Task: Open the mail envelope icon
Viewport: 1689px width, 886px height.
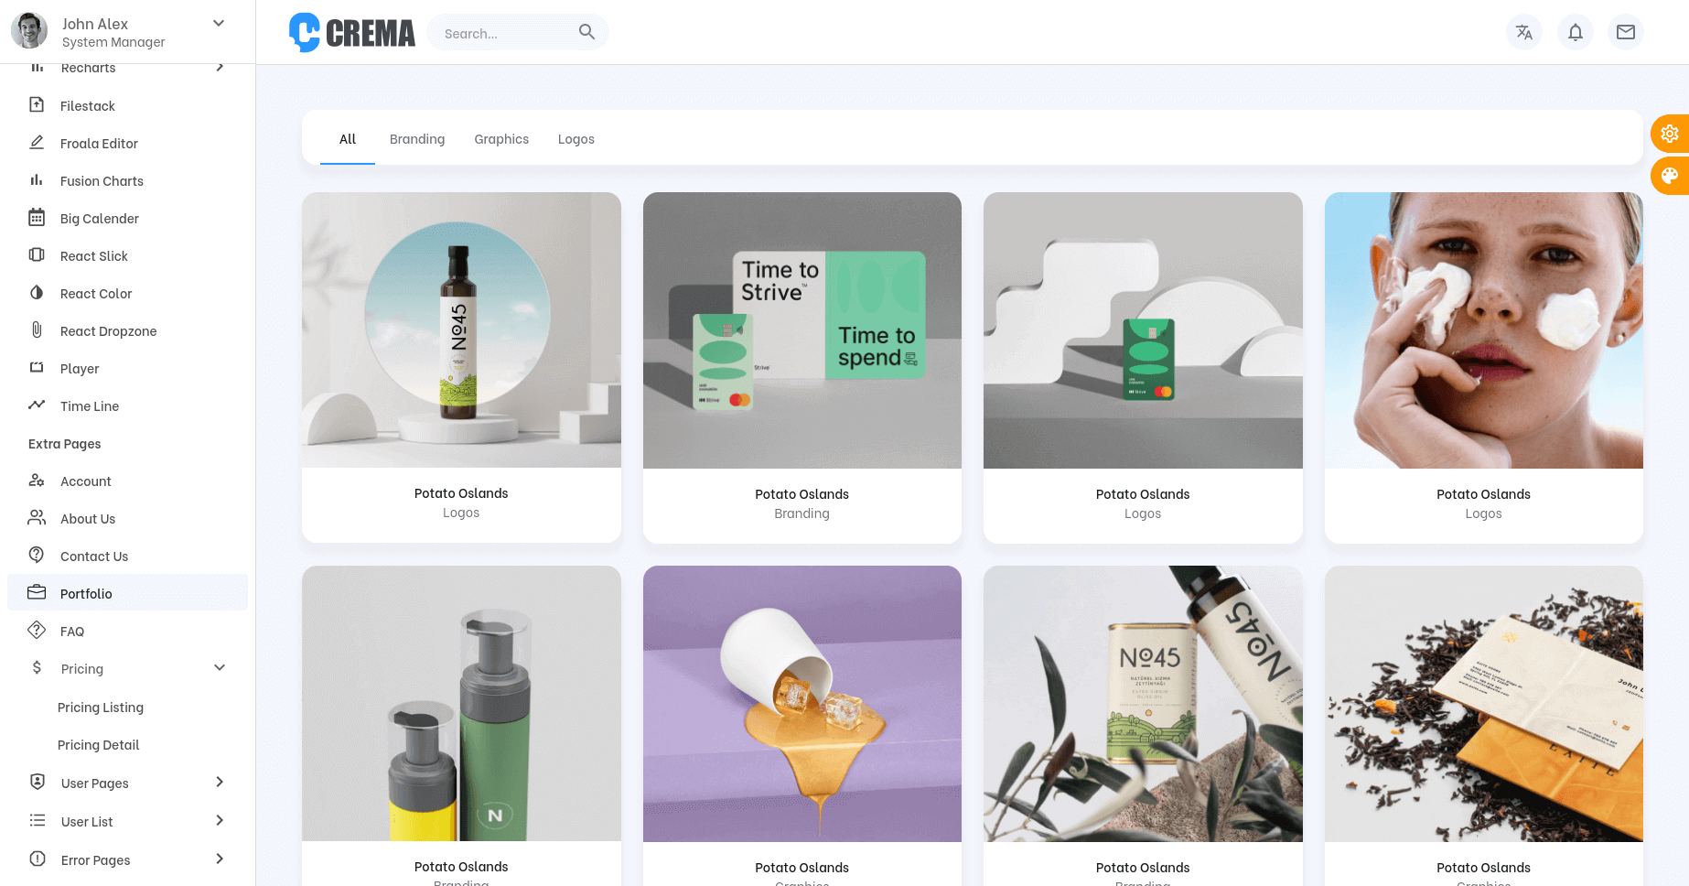Action: pos(1626,32)
